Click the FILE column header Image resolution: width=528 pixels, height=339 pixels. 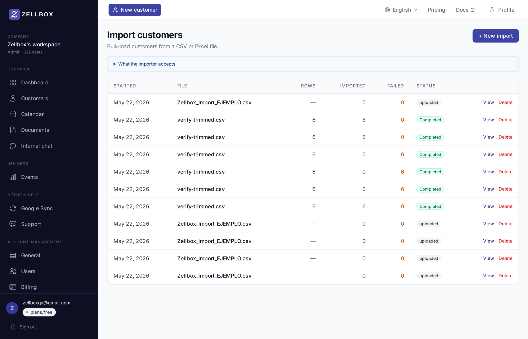click(x=182, y=86)
